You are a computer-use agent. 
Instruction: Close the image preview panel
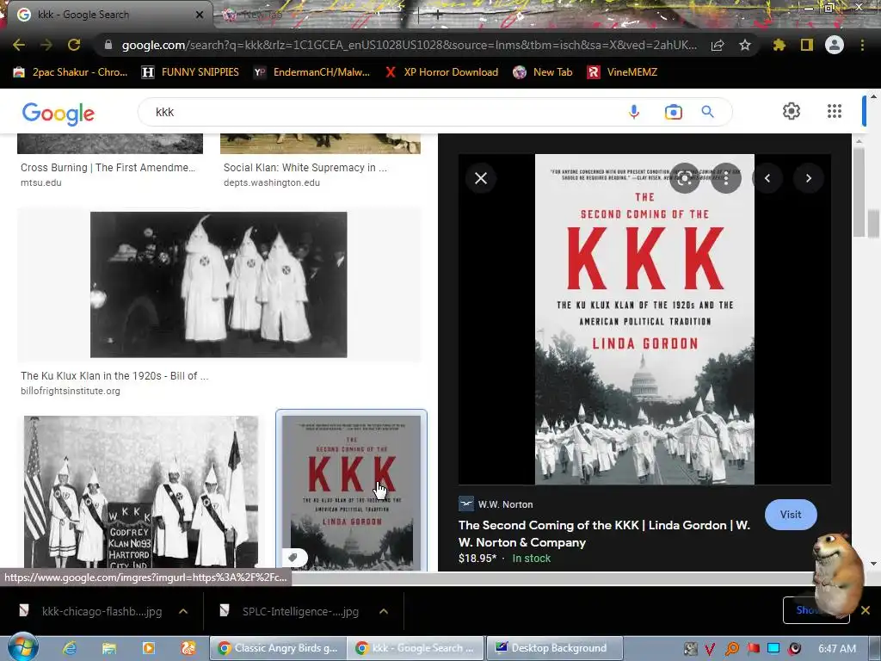tap(481, 178)
